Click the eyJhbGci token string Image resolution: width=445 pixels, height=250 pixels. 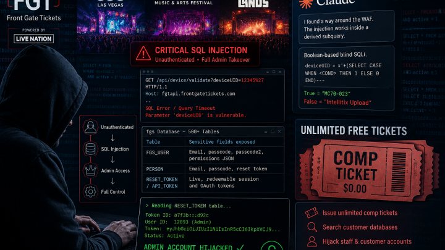click(223, 229)
